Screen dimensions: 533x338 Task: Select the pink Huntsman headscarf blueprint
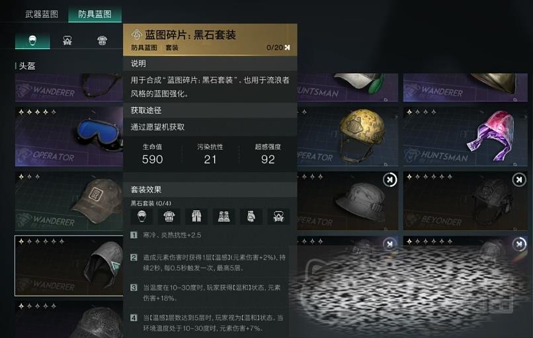point(466,136)
